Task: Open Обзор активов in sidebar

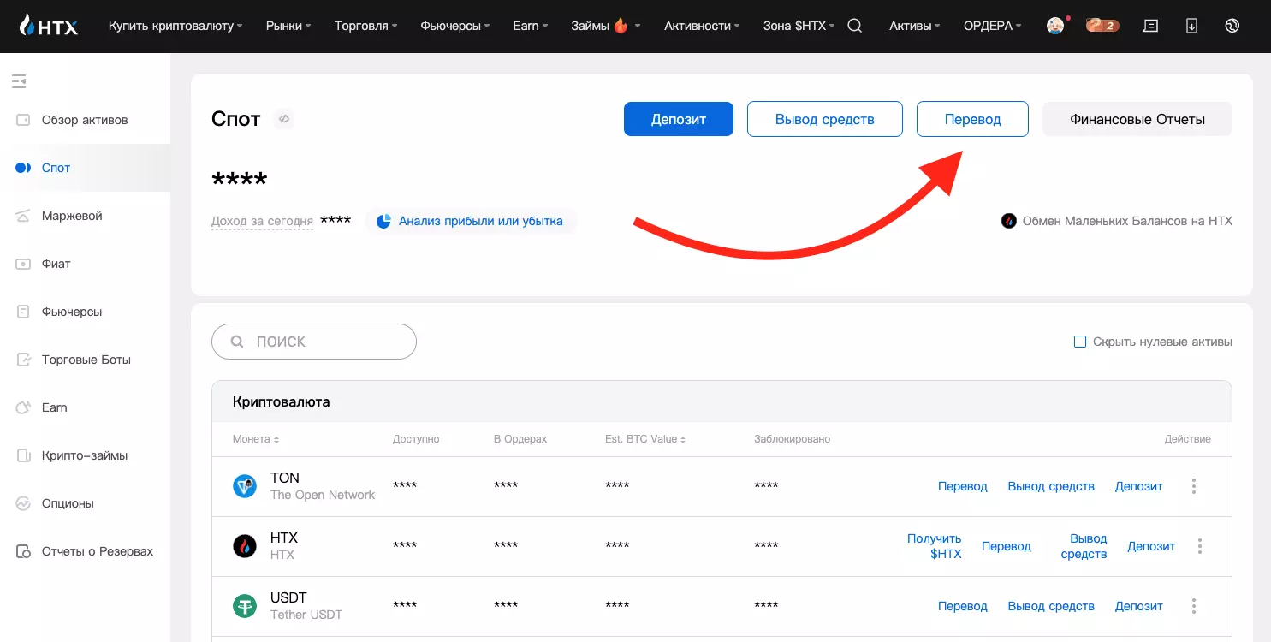Action: point(85,120)
